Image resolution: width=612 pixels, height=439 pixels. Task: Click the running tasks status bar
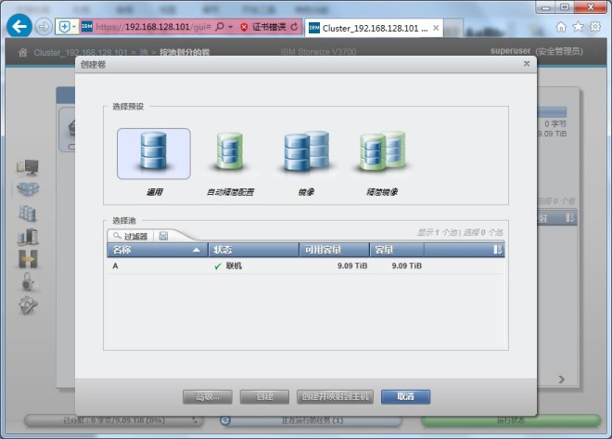tap(311, 420)
